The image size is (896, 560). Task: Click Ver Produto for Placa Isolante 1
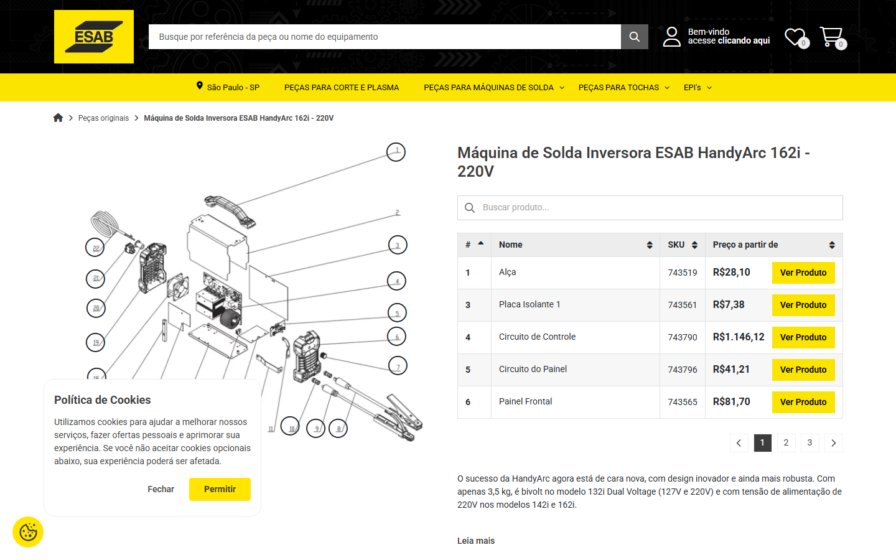[803, 305]
